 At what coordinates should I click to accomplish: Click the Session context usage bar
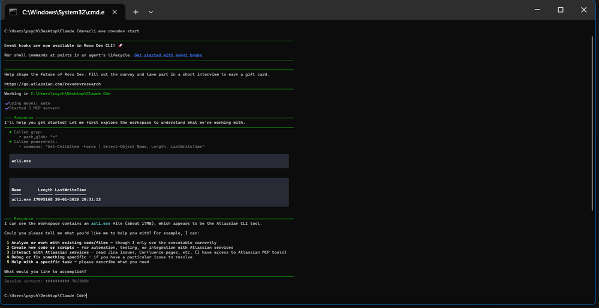58,281
